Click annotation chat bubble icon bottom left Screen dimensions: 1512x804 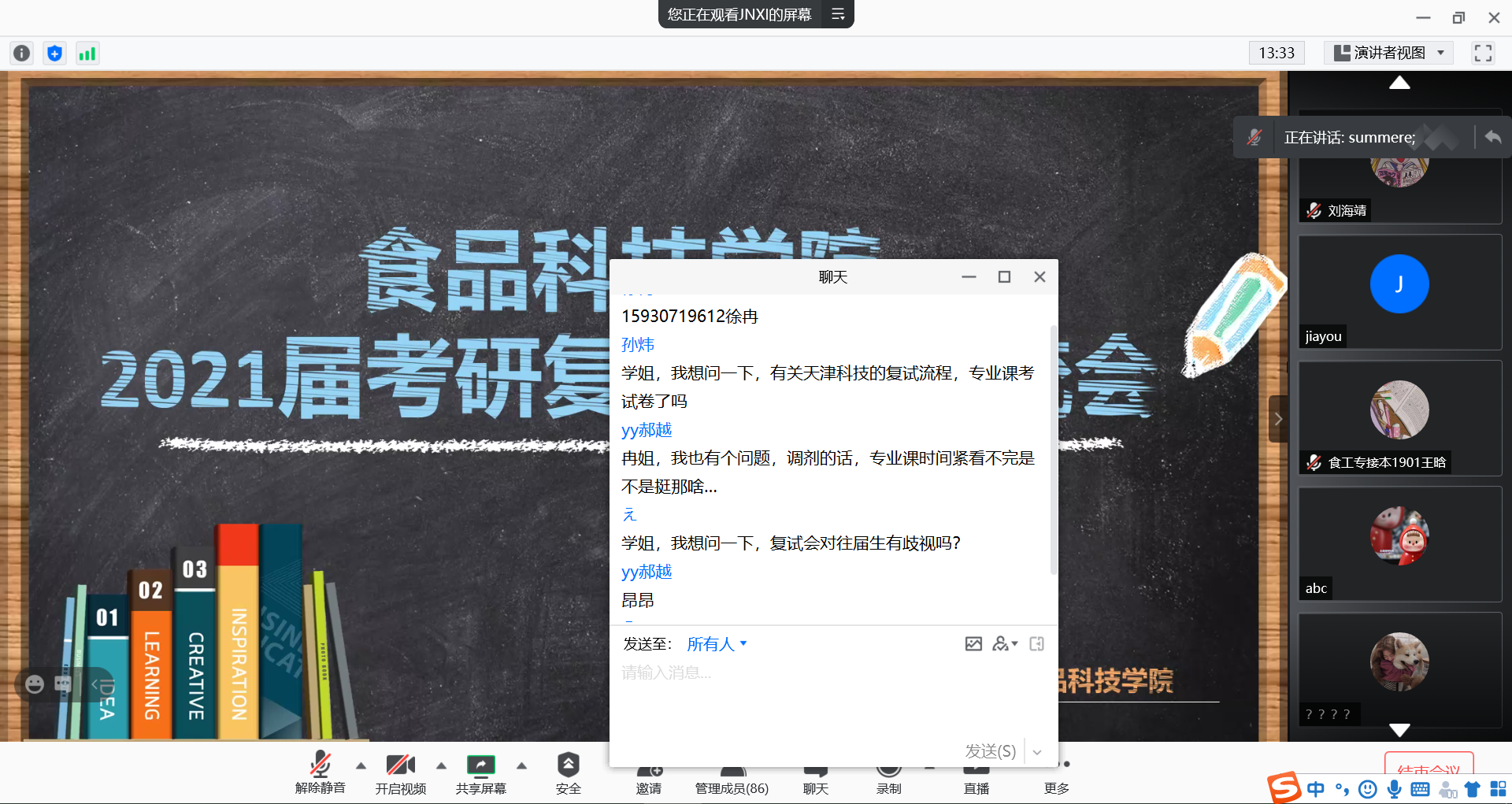pos(63,684)
